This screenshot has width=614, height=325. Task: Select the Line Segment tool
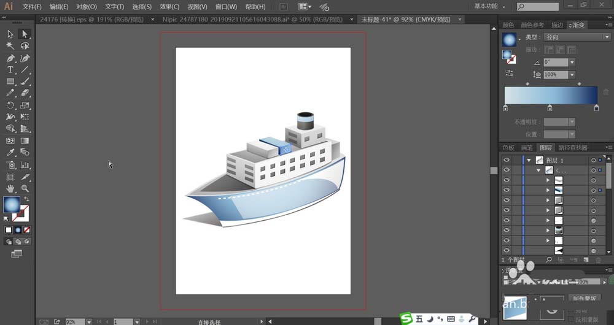25,70
